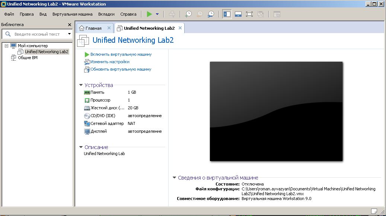Select Общие ВМ in the library

[28, 58]
